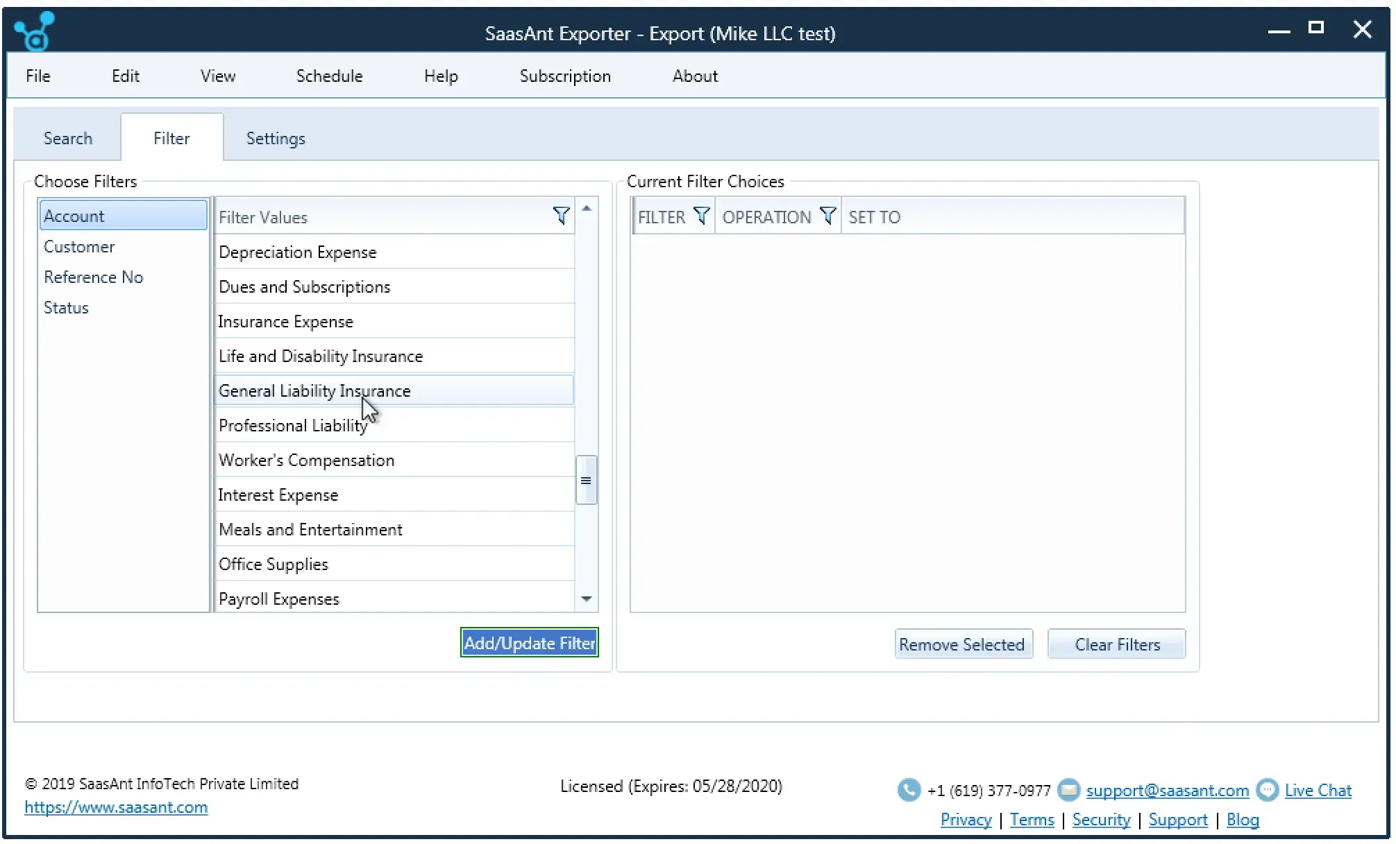Select General Liability Insurance filter value
This screenshot has width=1396, height=844.
pyautogui.click(x=394, y=390)
